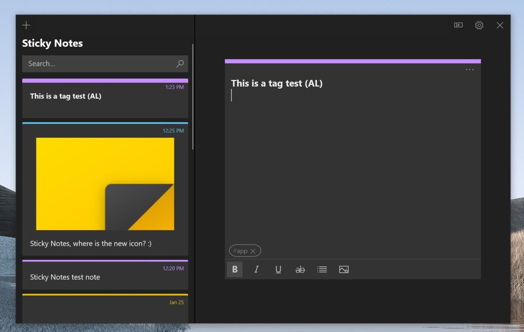Toggle underline formatting
The image size is (524, 332).
(x=278, y=269)
